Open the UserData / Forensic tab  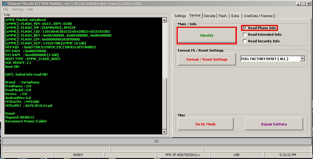coord(258,16)
